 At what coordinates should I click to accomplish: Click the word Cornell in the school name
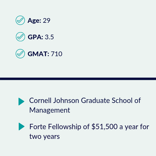pyautogui.click(x=40, y=100)
